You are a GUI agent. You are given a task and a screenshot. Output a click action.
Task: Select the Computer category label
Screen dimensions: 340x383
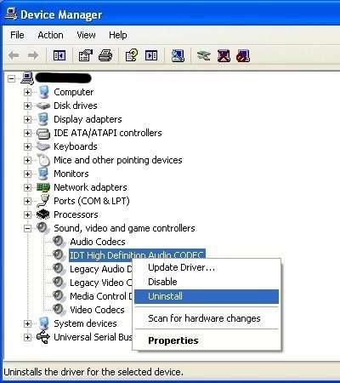[x=73, y=92]
